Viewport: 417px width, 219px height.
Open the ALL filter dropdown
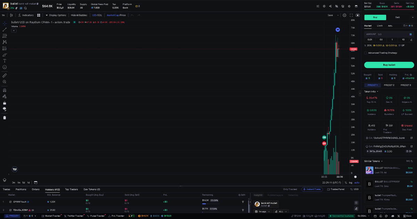point(281,211)
